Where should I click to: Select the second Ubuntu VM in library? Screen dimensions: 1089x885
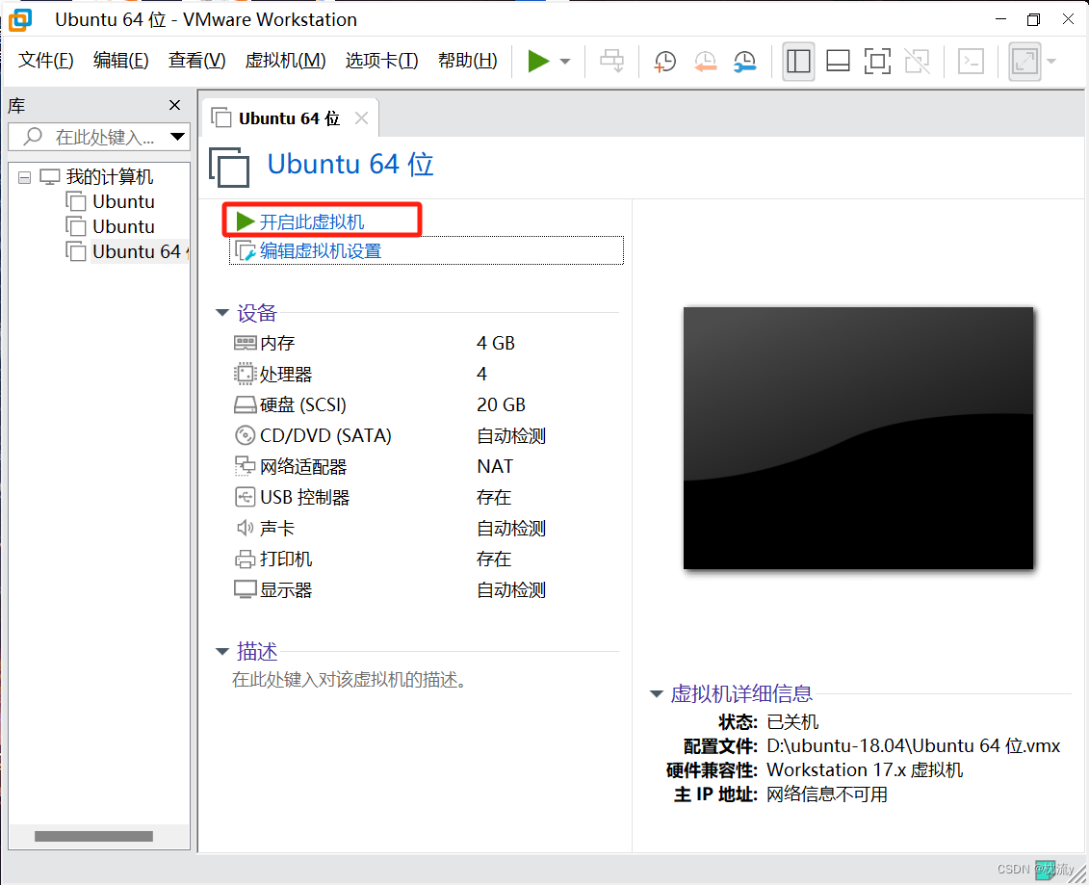click(x=123, y=227)
